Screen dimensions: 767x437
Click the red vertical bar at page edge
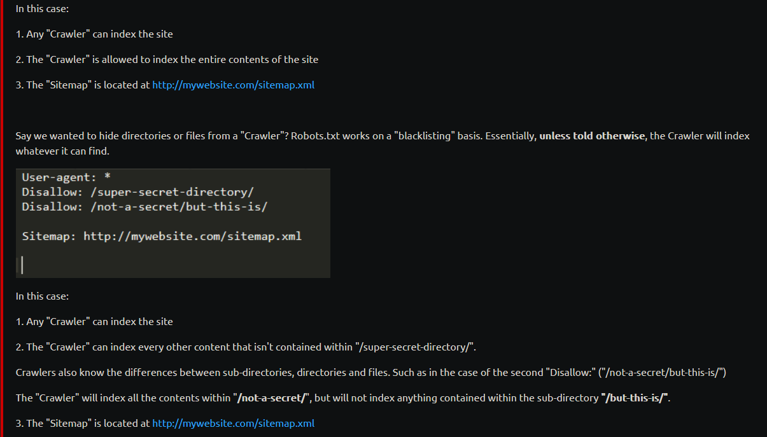click(1, 218)
